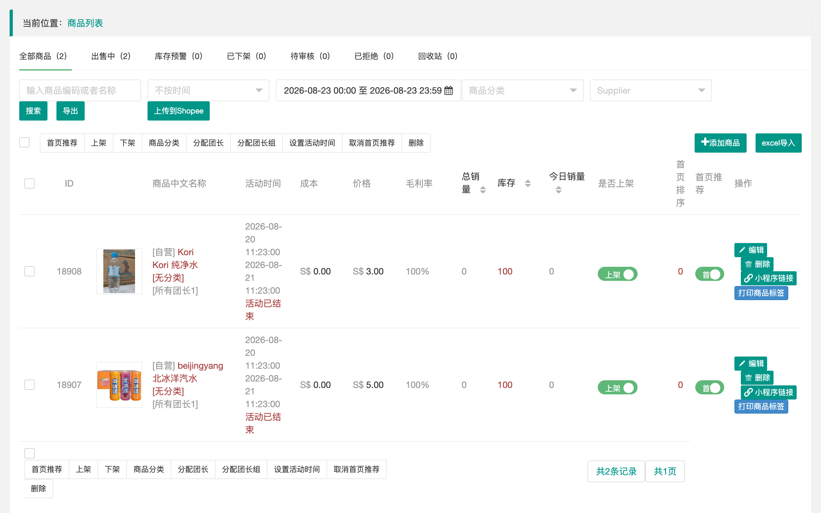This screenshot has width=821, height=513.
Task: Open 小程序链接 for product 18908
Action: pos(768,278)
